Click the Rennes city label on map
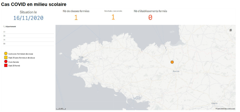240x112 pixels. pyautogui.click(x=176, y=71)
